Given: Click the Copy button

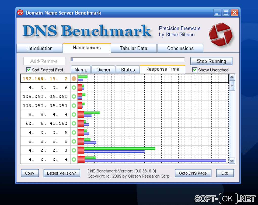Looking at the screenshot, I should tap(30, 173).
